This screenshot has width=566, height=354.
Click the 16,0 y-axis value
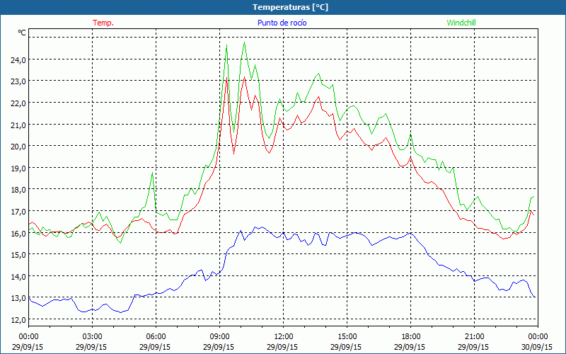coord(18,233)
